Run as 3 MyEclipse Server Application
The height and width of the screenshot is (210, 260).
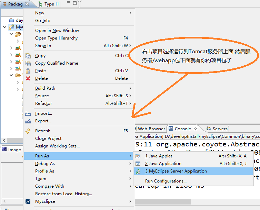(193, 171)
